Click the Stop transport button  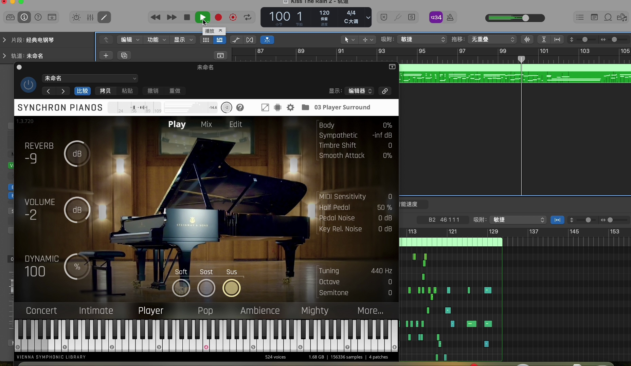tap(187, 17)
